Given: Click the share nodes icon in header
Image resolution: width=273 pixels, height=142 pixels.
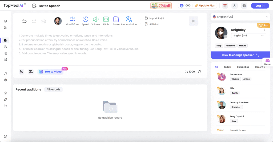Looking at the screenshot, I should [235, 6].
